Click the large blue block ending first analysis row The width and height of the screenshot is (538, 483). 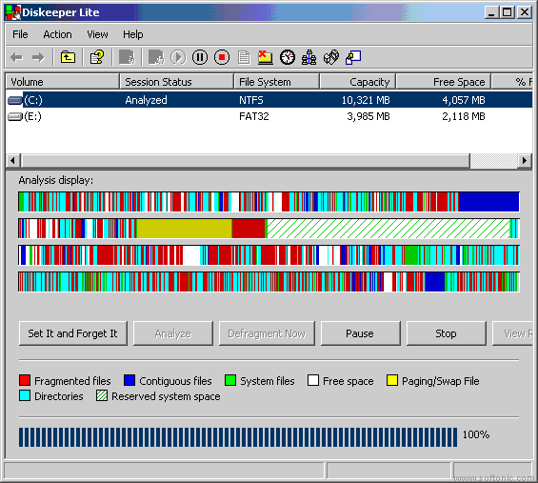pos(488,202)
